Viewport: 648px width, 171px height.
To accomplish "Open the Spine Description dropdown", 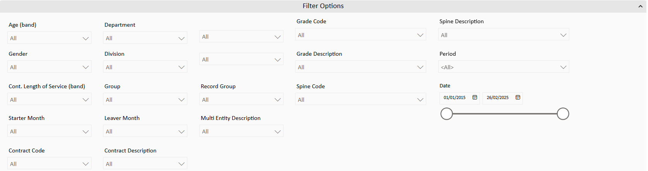I will (504, 35).
